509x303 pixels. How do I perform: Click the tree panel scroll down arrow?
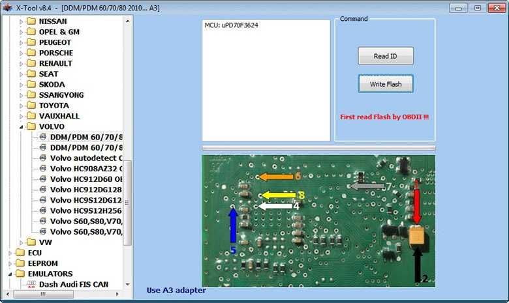pos(127,284)
